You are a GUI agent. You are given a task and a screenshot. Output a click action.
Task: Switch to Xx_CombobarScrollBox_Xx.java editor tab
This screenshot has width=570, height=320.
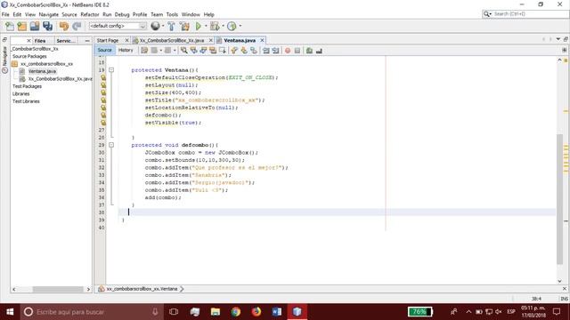(172, 40)
